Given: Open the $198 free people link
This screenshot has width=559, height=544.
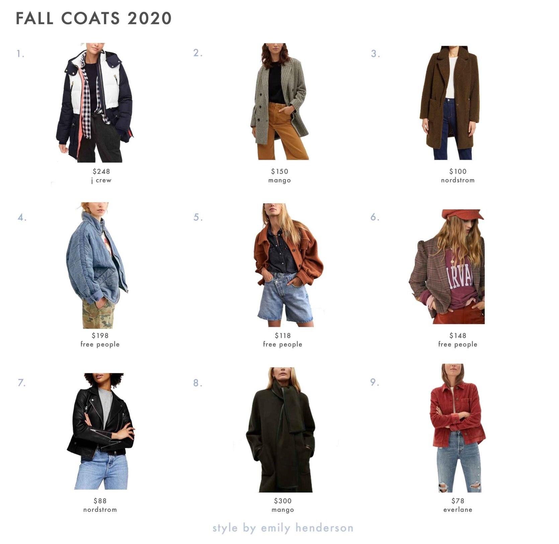Looking at the screenshot, I should pos(100,340).
